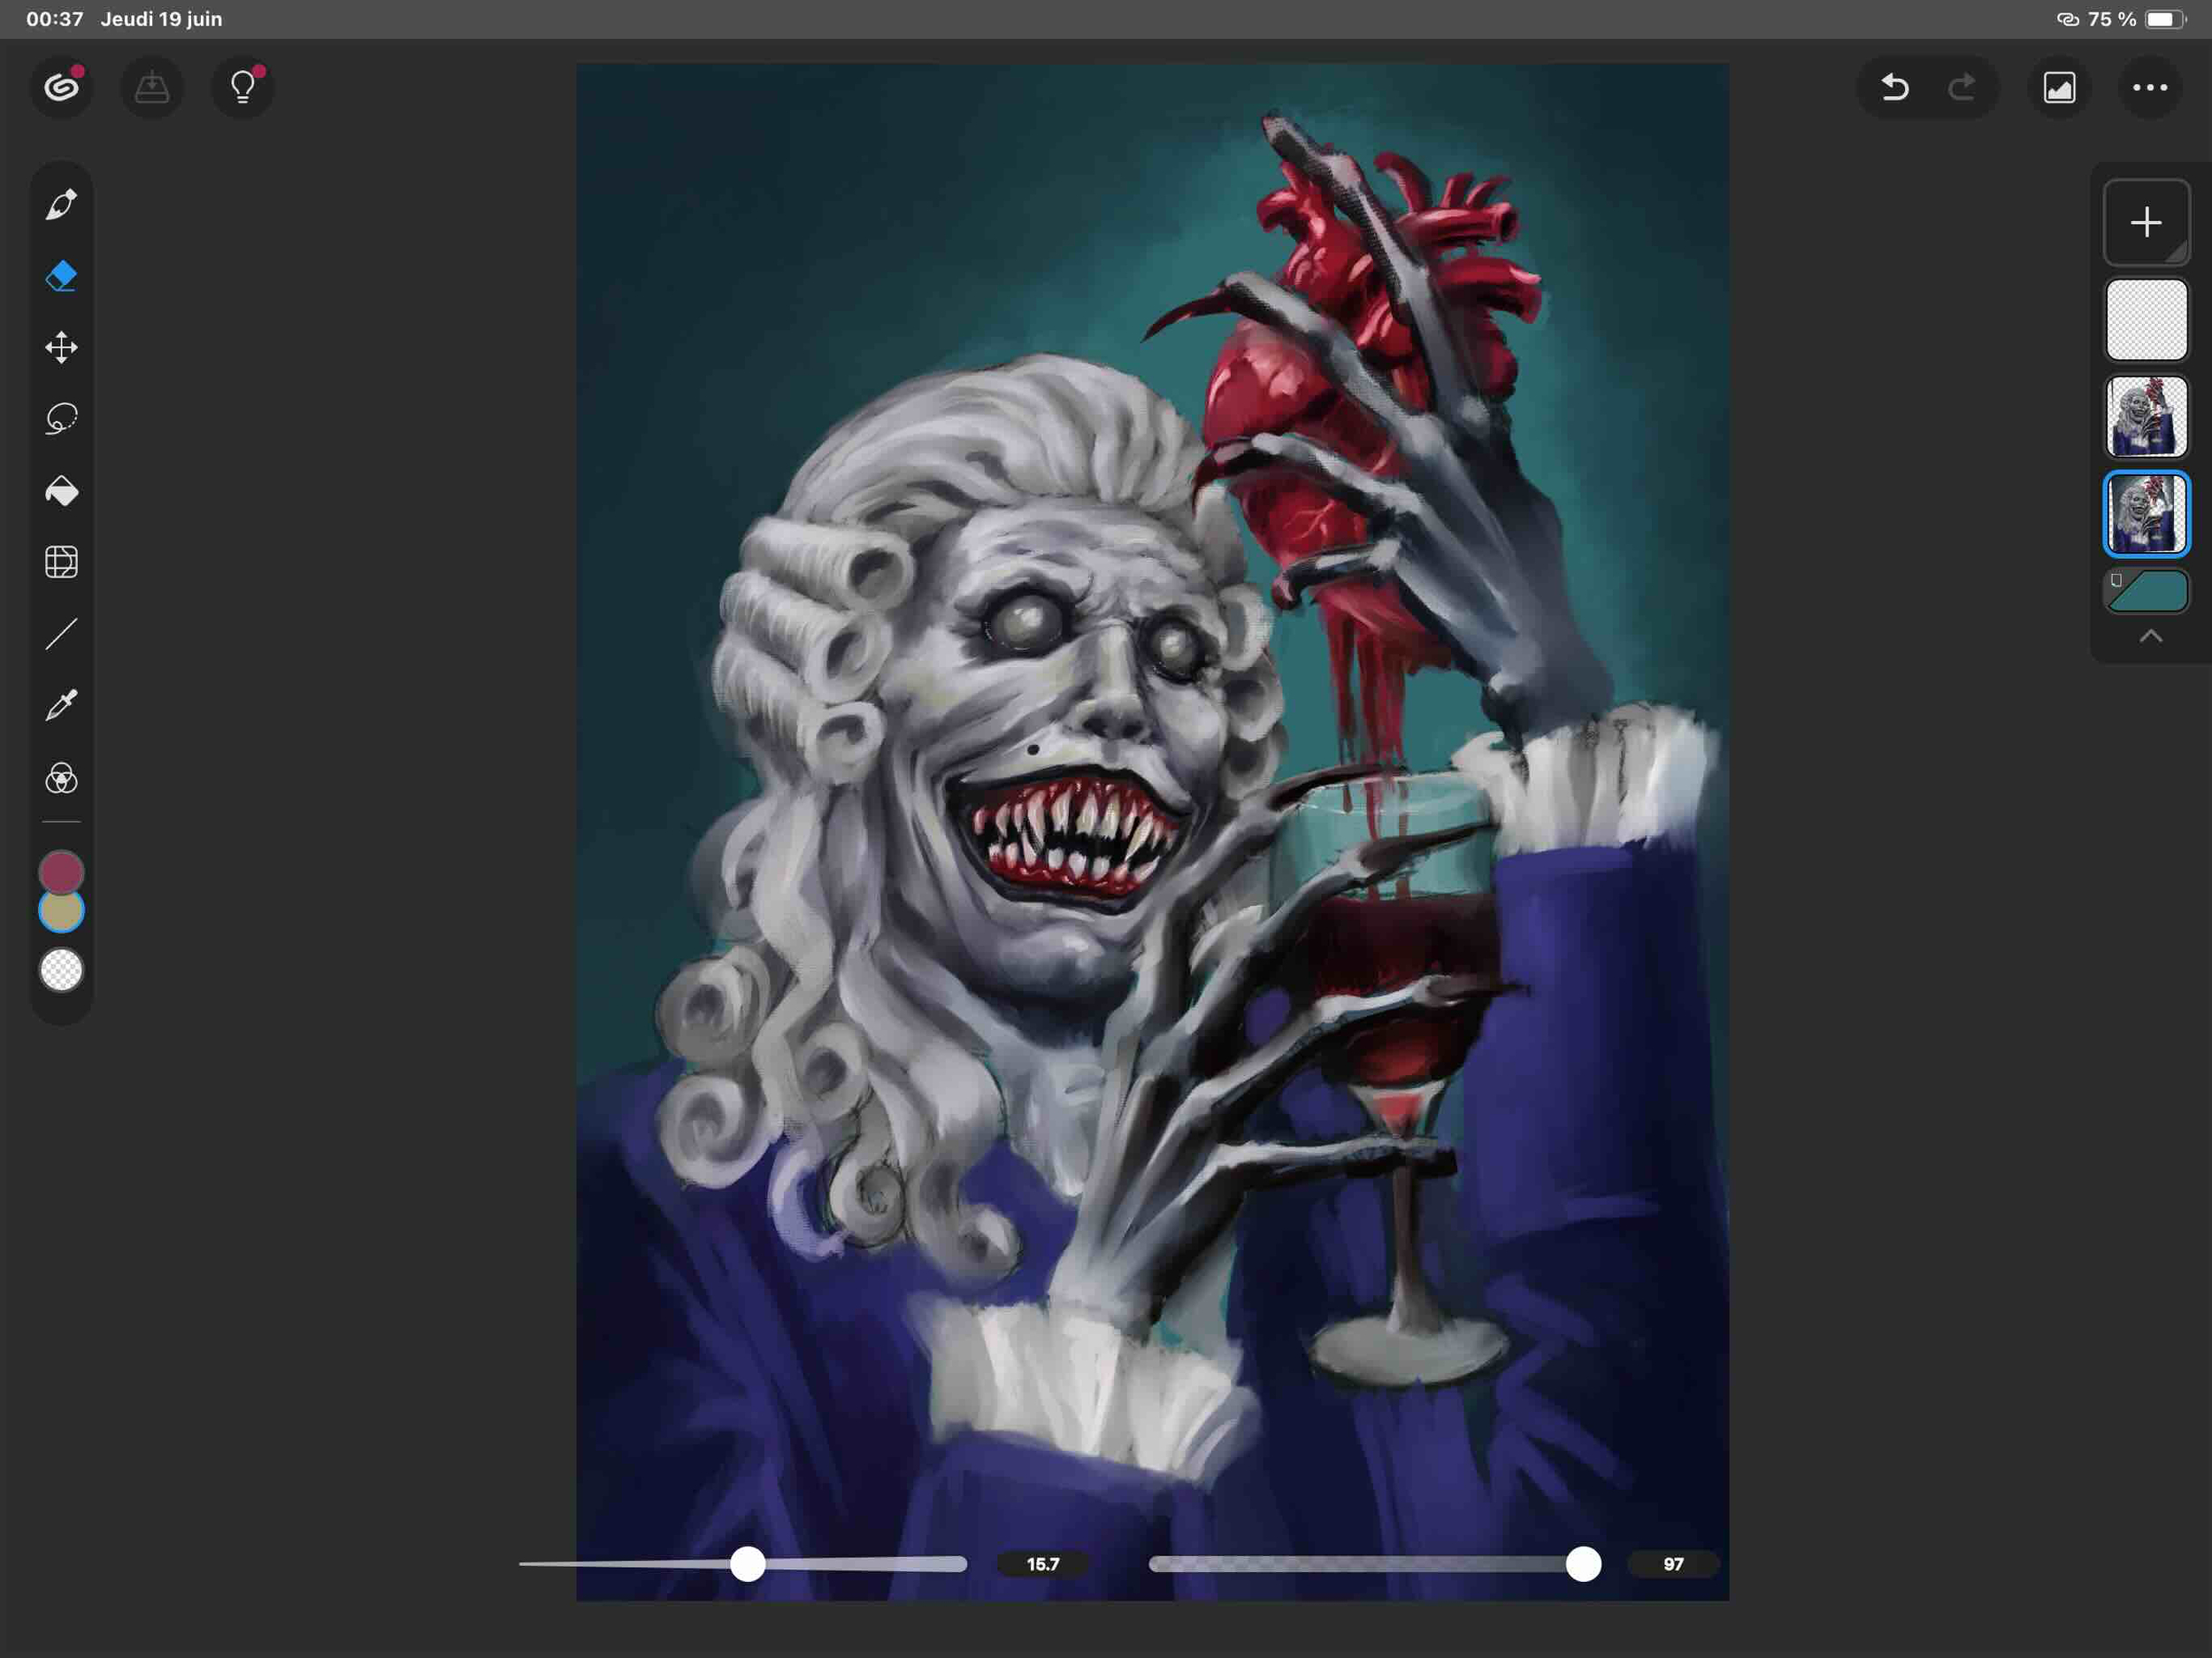The width and height of the screenshot is (2212, 1658).
Task: Select the fill bucket tool
Action: (61, 490)
